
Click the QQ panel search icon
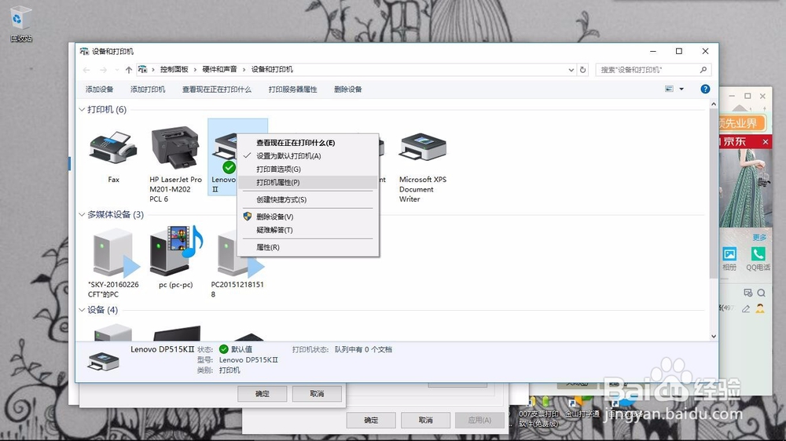pyautogui.click(x=762, y=293)
